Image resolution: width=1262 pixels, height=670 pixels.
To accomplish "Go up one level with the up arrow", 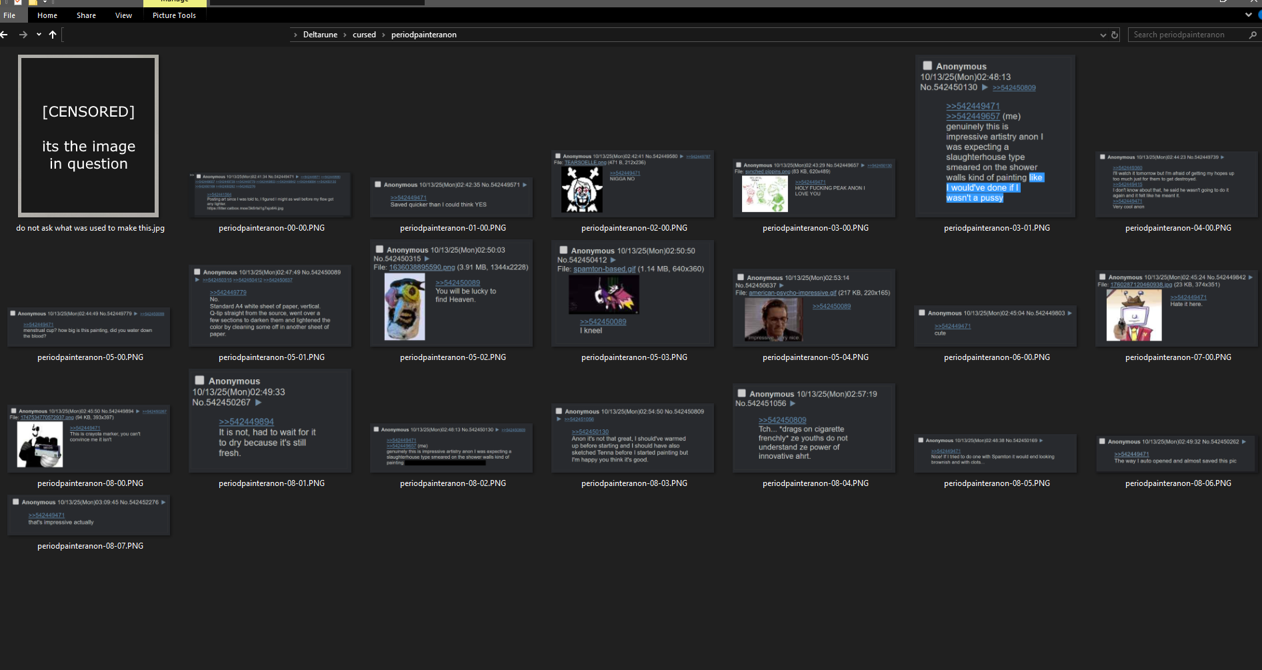I will point(53,35).
